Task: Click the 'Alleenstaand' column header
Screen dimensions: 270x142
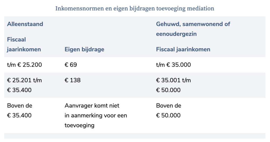Action: (25, 24)
